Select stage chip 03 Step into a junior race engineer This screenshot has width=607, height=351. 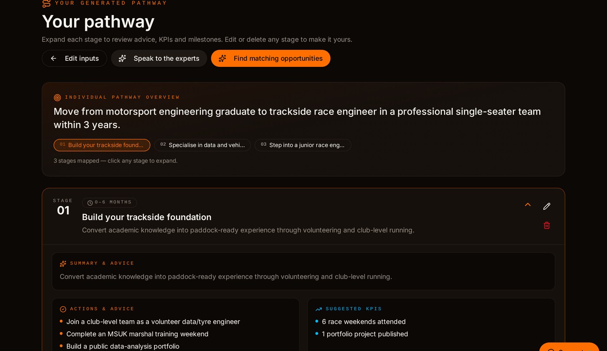[x=303, y=145]
